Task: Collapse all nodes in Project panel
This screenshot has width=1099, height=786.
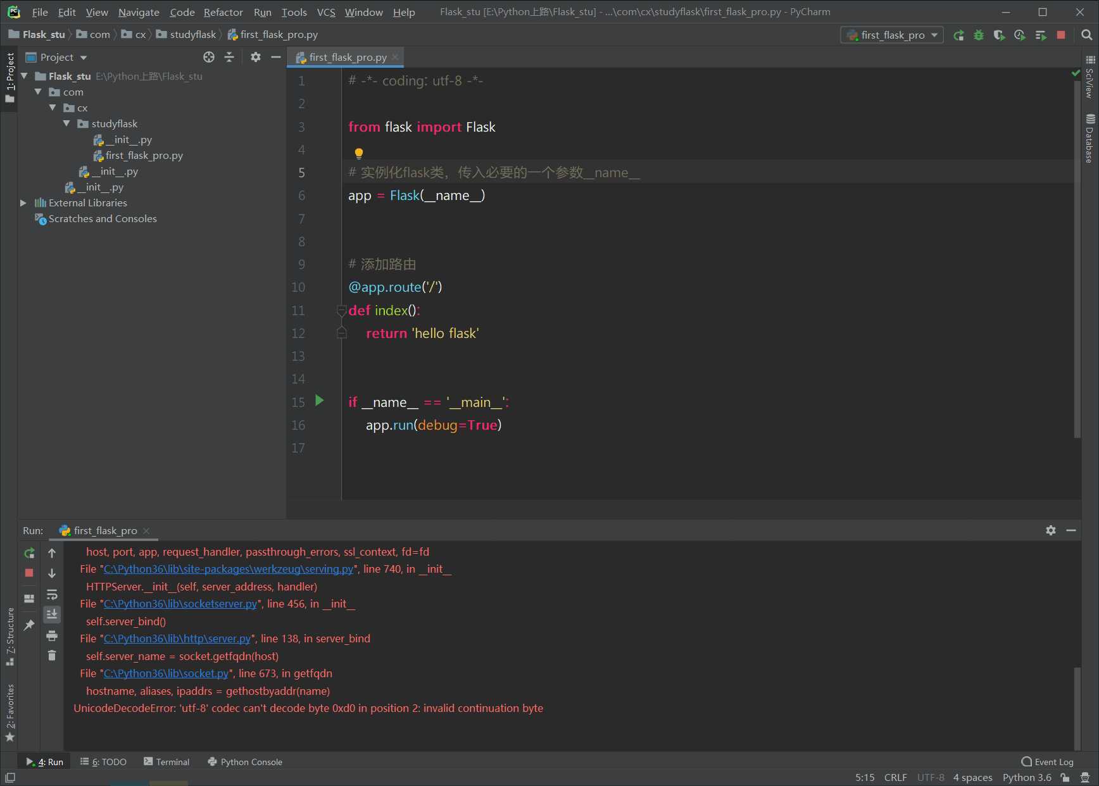Action: [229, 57]
